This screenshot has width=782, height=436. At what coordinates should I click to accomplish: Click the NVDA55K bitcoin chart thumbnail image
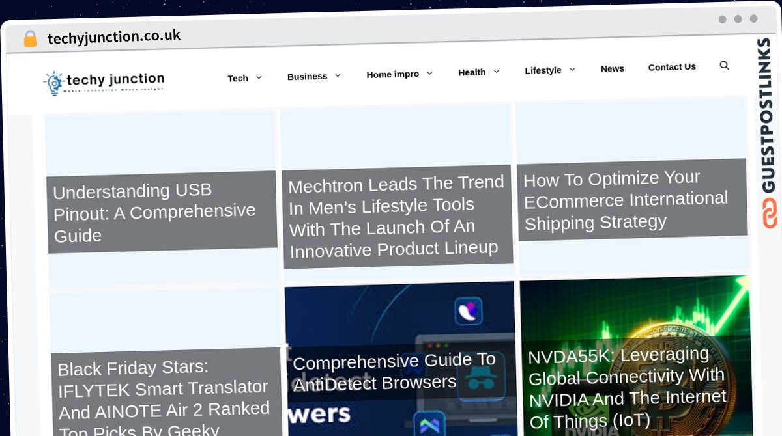[x=636, y=356]
